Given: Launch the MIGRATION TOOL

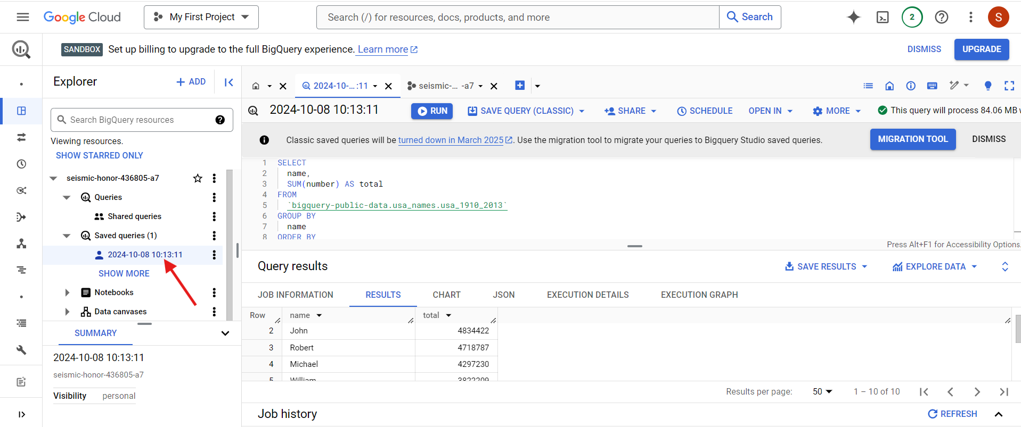Looking at the screenshot, I should click(x=913, y=139).
